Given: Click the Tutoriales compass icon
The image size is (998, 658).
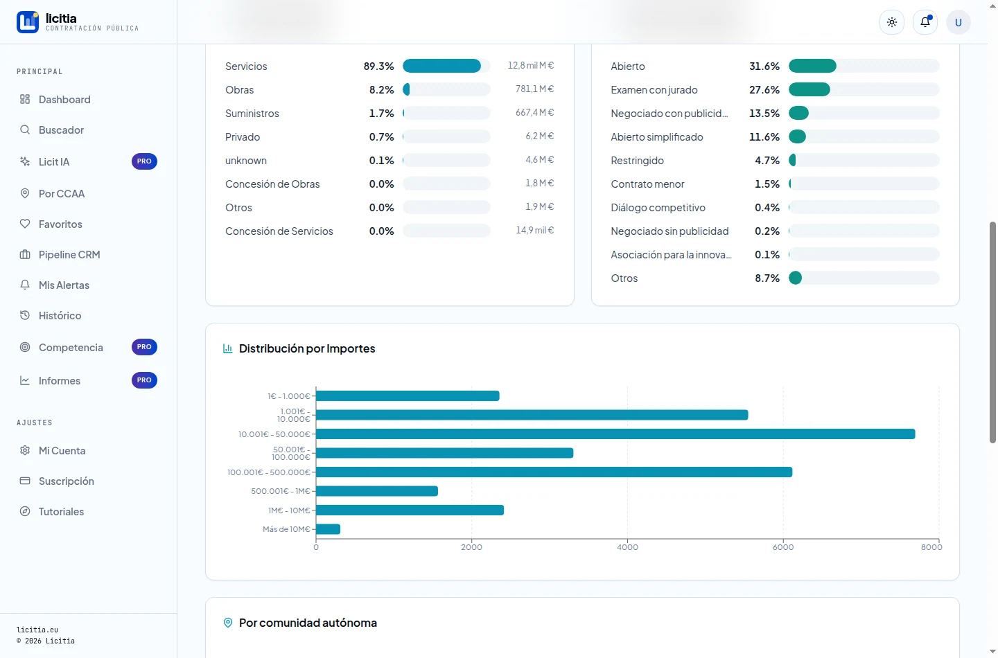Looking at the screenshot, I should (25, 511).
